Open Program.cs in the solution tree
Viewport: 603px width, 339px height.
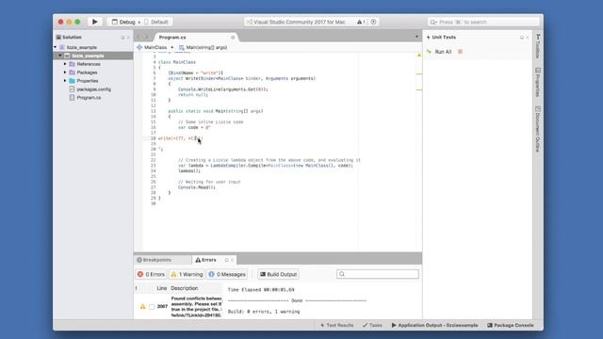[89, 98]
